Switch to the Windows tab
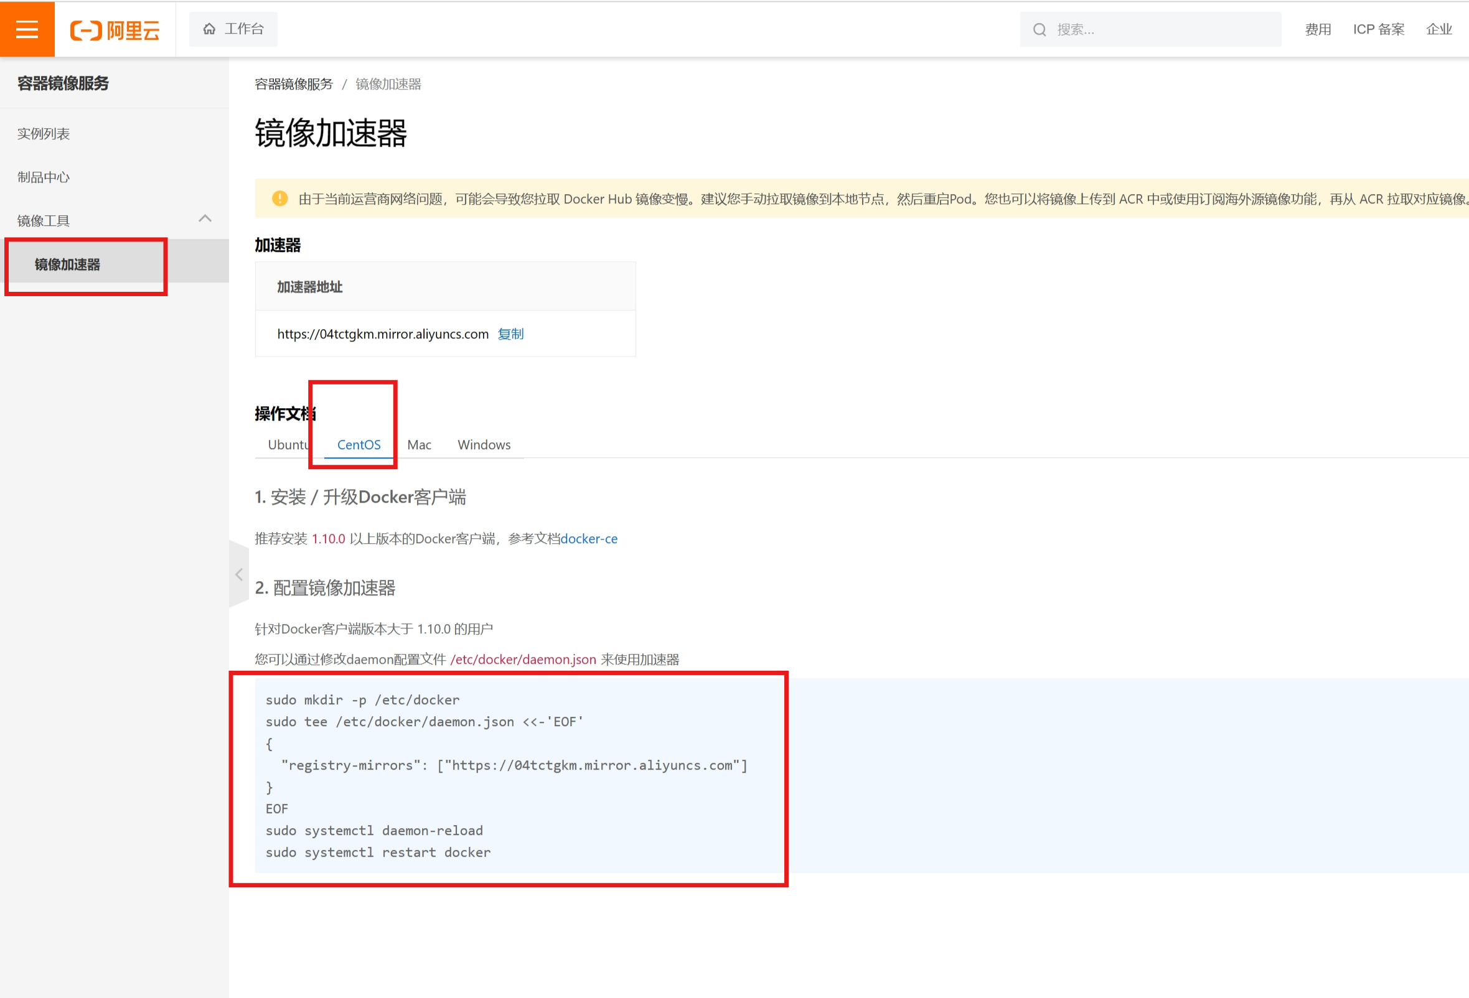1469x998 pixels. [x=484, y=445]
